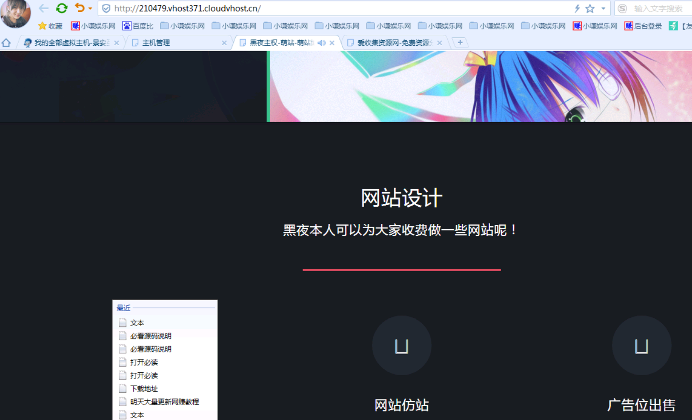Open the 收藏 favorites star button
Screen dimensions: 692x420
(50, 26)
